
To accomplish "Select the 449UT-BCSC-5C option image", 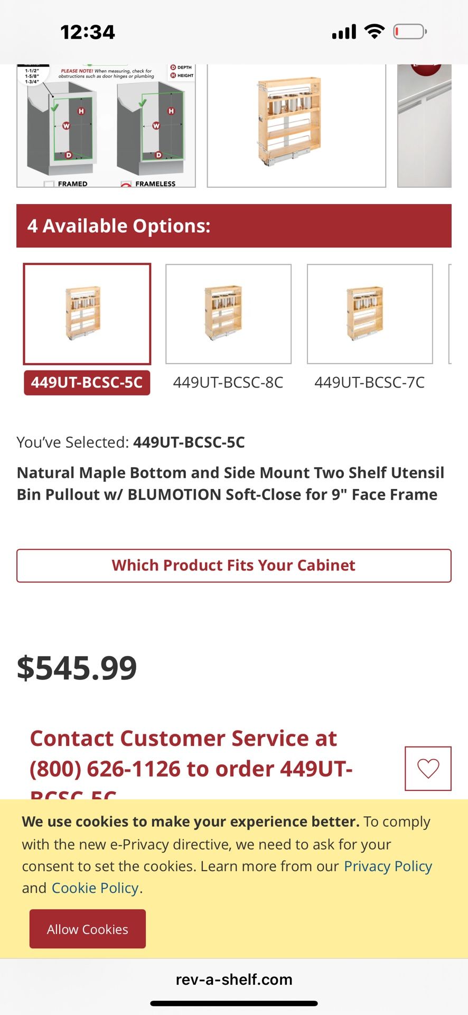I will click(87, 314).
